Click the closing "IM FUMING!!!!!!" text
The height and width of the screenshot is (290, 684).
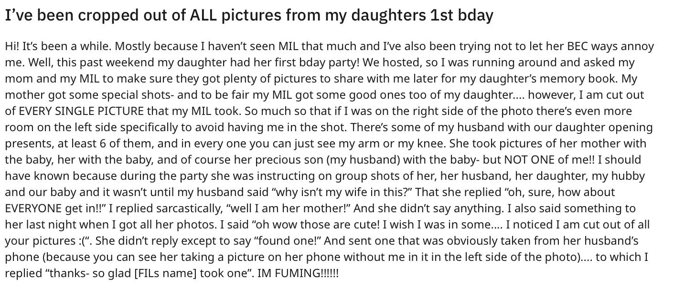(298, 273)
